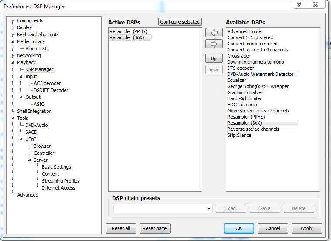Click the right arrow to remove DSP

[214, 44]
